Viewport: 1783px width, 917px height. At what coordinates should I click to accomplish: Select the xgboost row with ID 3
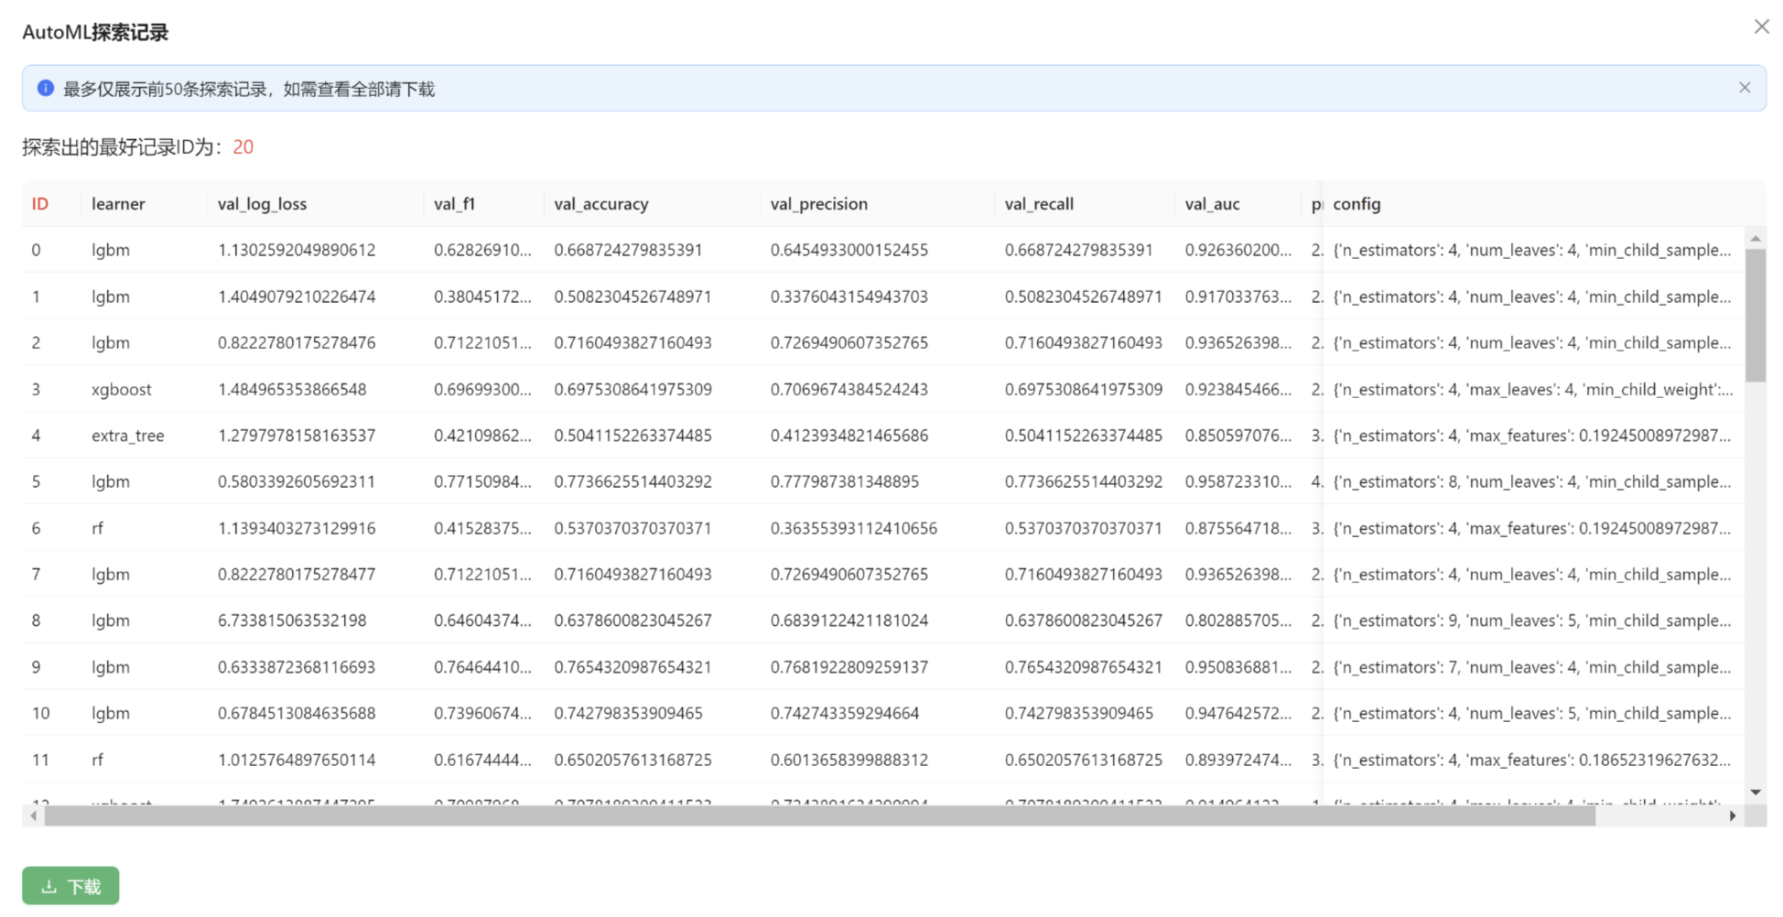[x=122, y=390]
